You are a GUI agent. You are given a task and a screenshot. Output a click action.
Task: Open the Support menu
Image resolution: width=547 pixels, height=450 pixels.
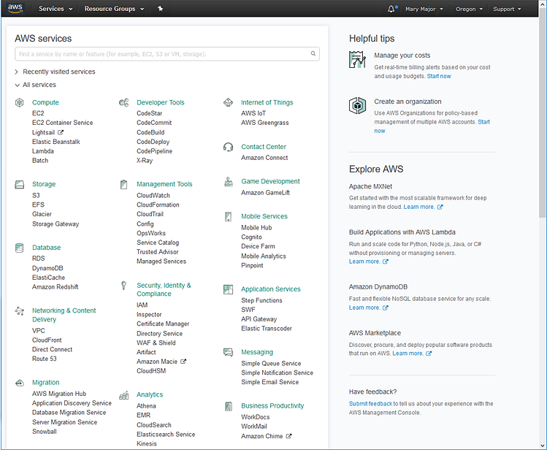[x=507, y=9]
